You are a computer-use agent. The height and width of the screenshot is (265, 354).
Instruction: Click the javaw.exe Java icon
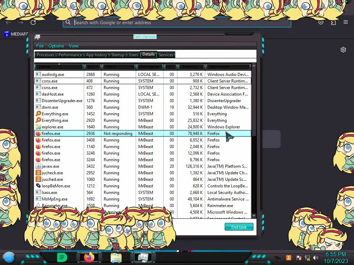tap(38, 166)
